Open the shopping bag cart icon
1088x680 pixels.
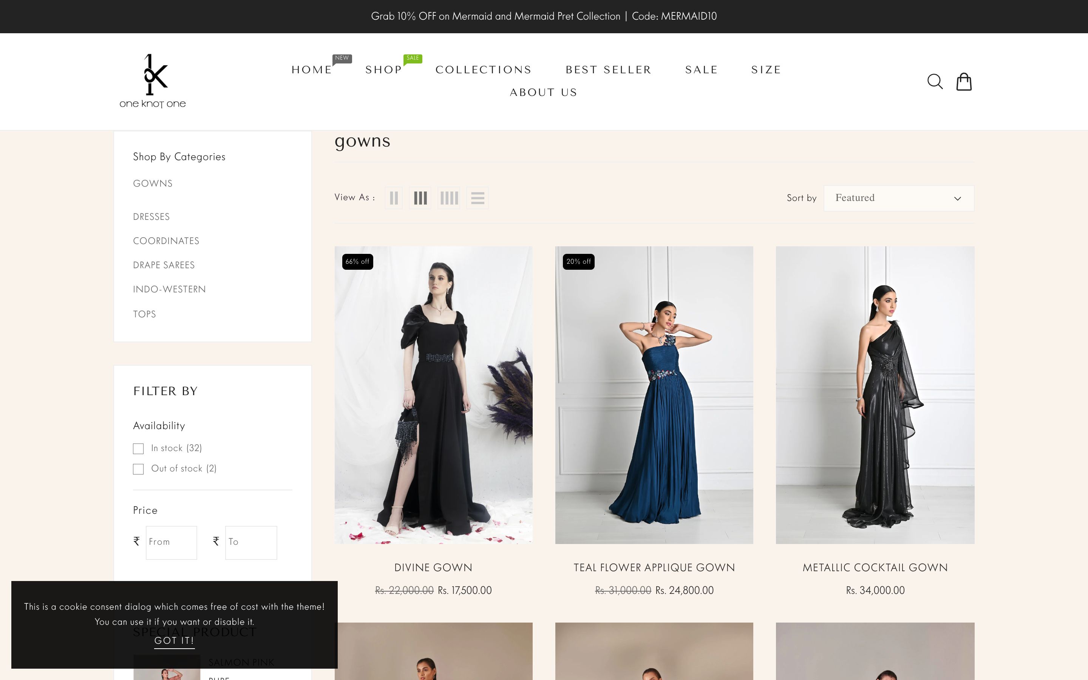click(963, 82)
